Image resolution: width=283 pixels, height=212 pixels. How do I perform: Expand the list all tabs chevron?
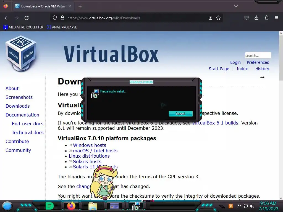pyautogui.click(x=236, y=6)
